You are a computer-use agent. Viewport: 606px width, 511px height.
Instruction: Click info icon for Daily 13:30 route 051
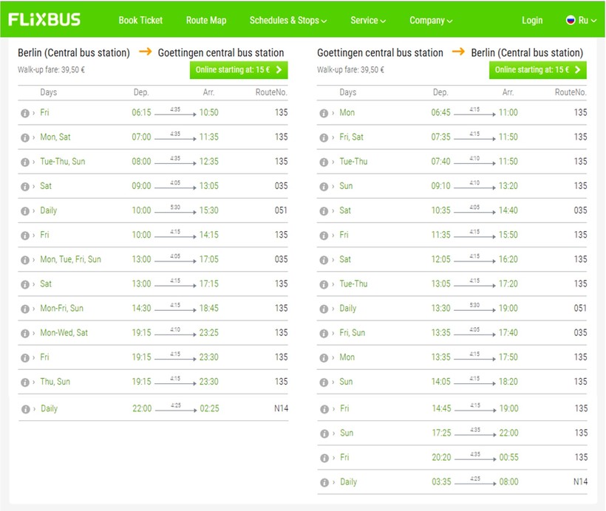(x=324, y=309)
